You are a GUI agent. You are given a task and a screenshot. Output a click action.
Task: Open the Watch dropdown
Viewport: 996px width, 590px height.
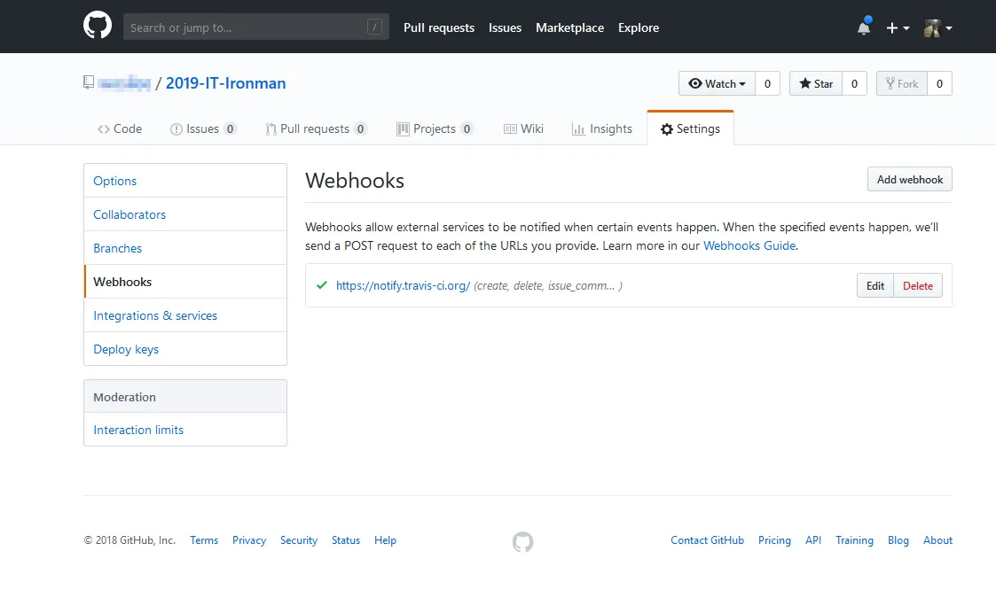[x=716, y=82]
